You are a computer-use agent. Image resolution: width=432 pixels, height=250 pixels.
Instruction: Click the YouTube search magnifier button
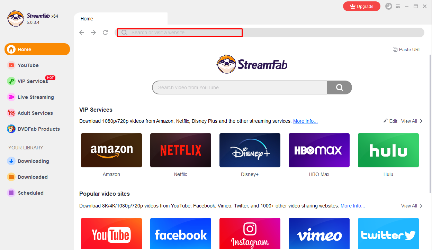click(x=340, y=87)
